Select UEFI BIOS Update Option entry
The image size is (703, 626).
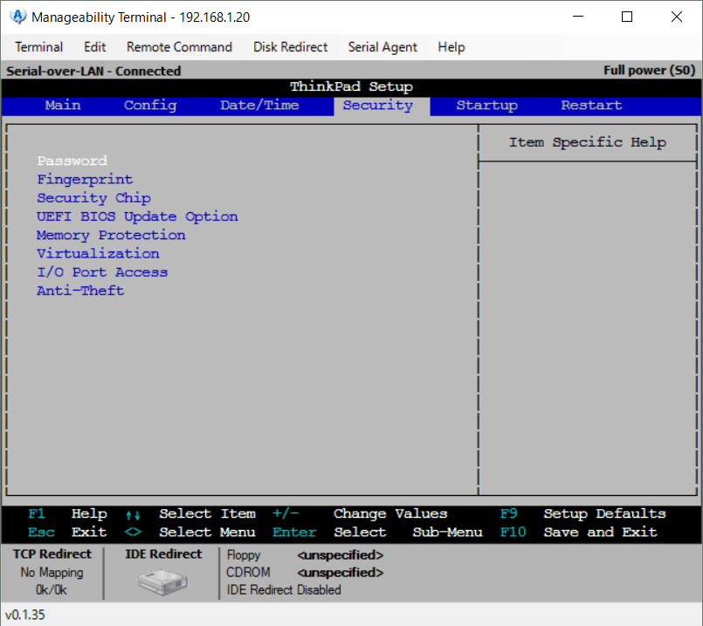137,217
